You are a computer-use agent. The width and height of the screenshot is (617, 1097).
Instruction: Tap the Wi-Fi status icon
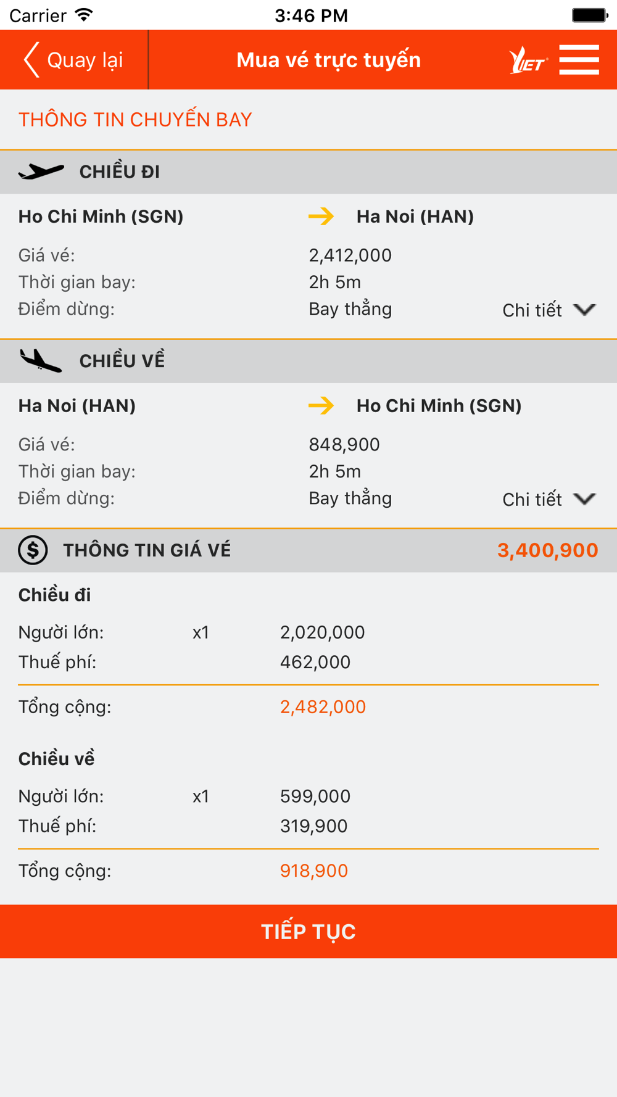coord(84,15)
